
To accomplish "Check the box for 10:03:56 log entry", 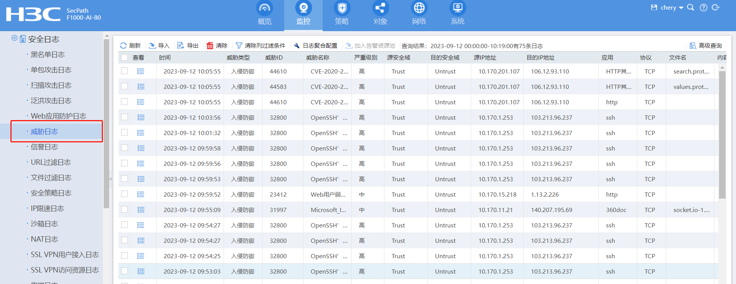I will click(x=124, y=117).
